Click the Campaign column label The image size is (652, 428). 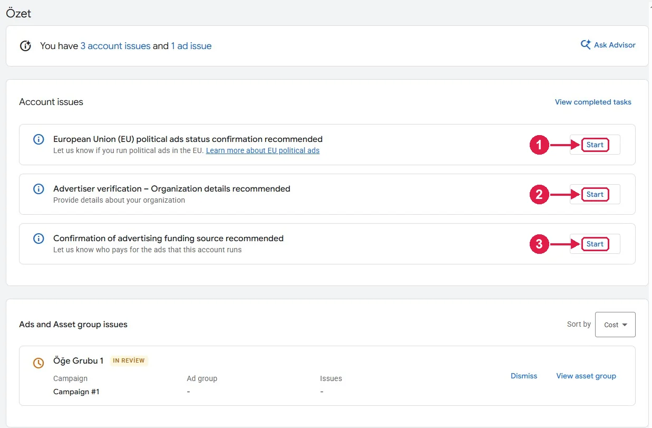click(70, 378)
